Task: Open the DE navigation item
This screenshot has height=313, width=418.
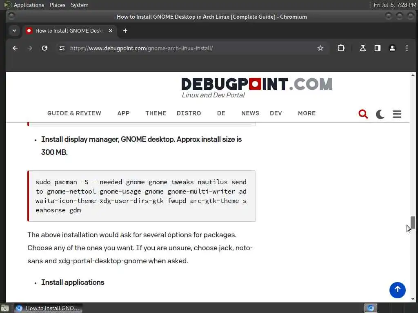Action: tap(221, 113)
